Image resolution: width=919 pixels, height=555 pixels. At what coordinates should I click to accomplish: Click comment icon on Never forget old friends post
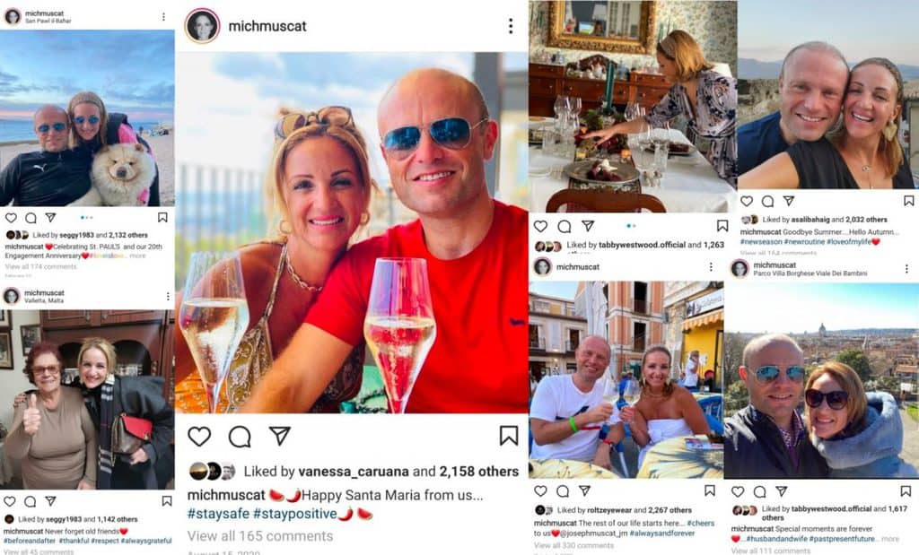pyautogui.click(x=31, y=501)
